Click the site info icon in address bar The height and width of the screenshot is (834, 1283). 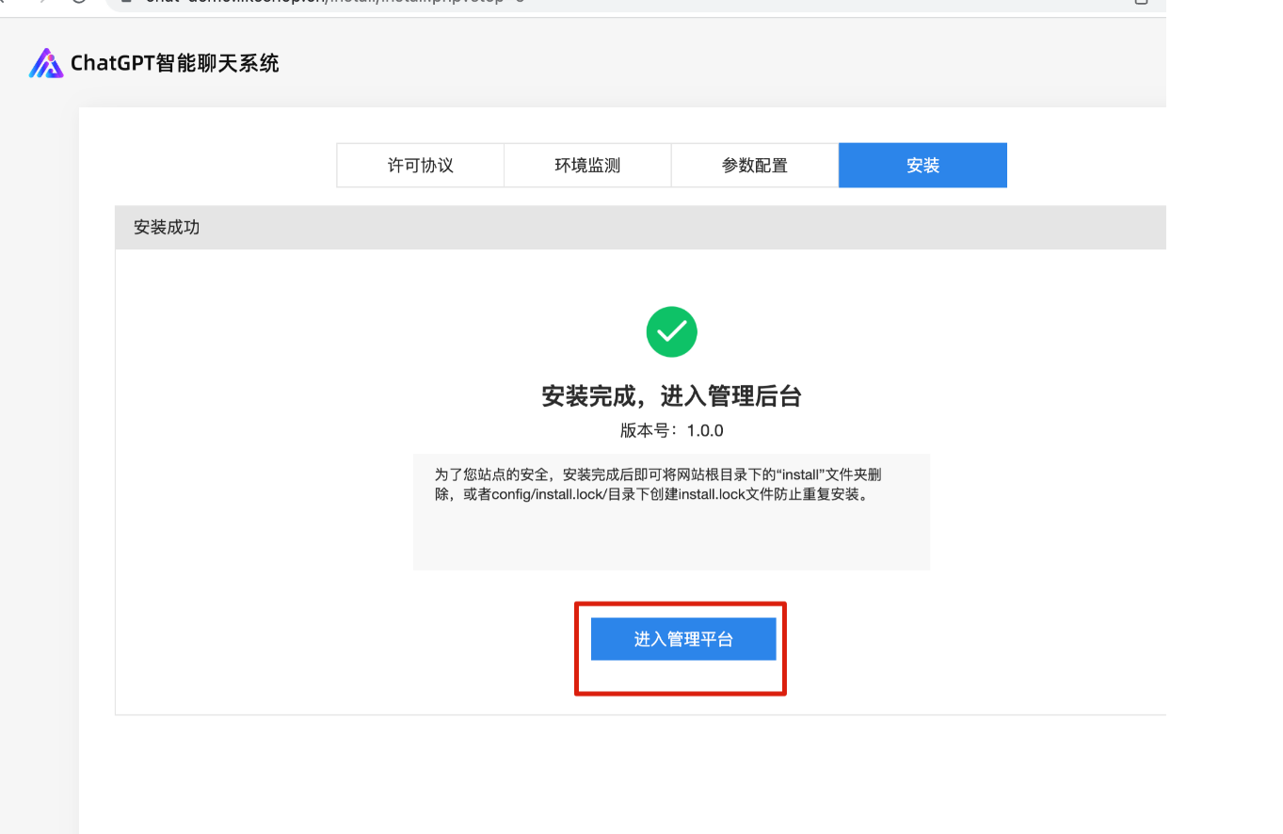pos(126,2)
